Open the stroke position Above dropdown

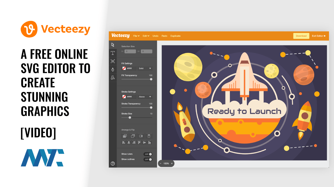[145, 97]
